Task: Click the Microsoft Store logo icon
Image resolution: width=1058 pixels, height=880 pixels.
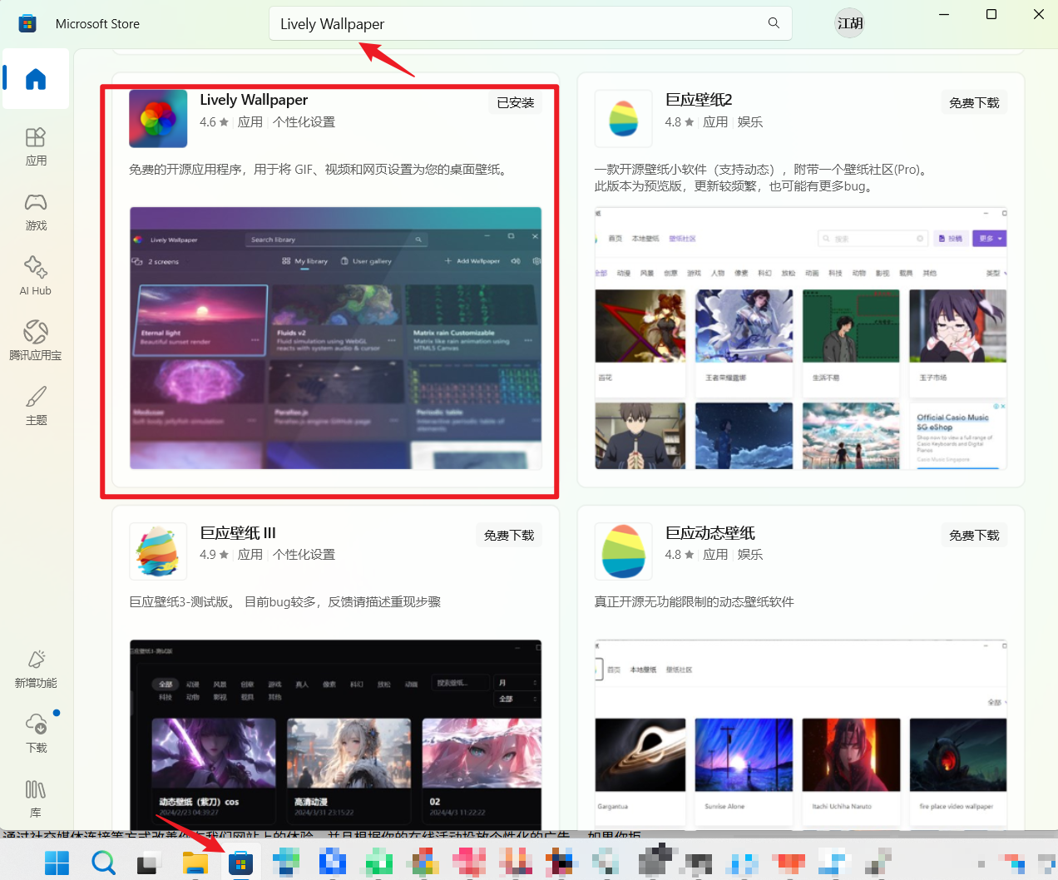Action: coord(27,23)
